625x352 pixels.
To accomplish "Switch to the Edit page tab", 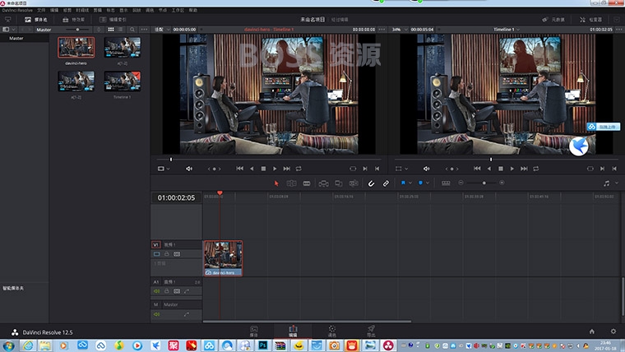I will (293, 331).
